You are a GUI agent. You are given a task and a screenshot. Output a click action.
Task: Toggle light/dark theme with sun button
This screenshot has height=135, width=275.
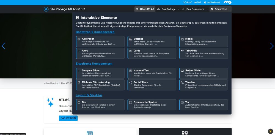coord(270,131)
